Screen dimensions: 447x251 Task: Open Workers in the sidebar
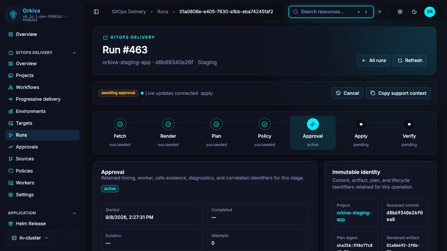(42, 183)
